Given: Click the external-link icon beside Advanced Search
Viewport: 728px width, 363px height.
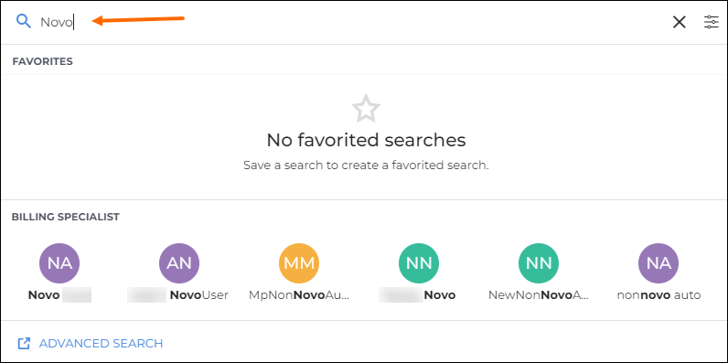Looking at the screenshot, I should (x=24, y=344).
